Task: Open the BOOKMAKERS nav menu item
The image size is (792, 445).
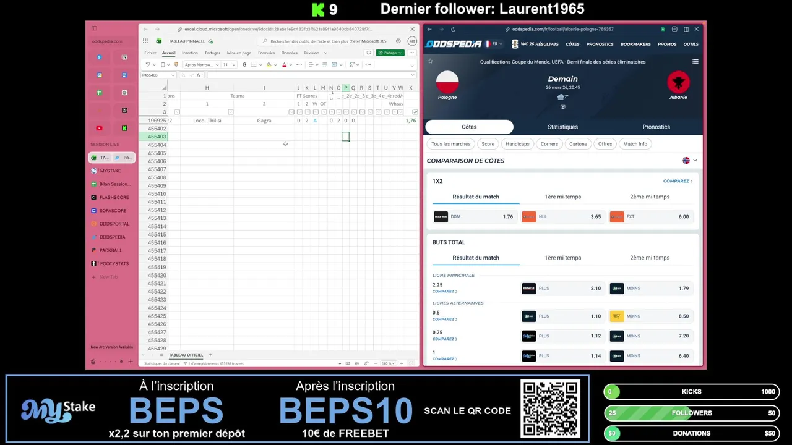Action: click(635, 44)
